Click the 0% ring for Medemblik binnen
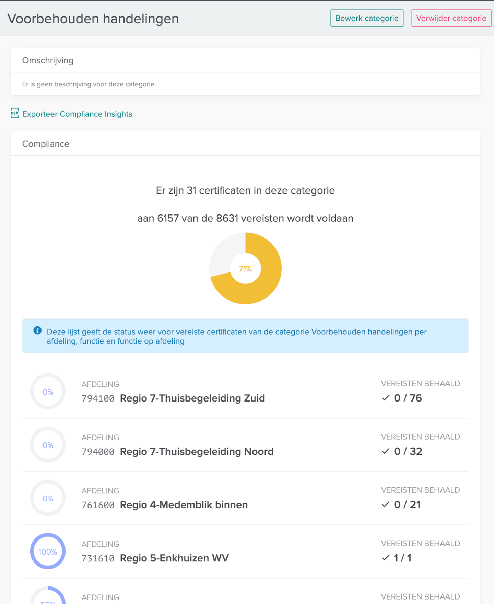The image size is (494, 604). 48,498
